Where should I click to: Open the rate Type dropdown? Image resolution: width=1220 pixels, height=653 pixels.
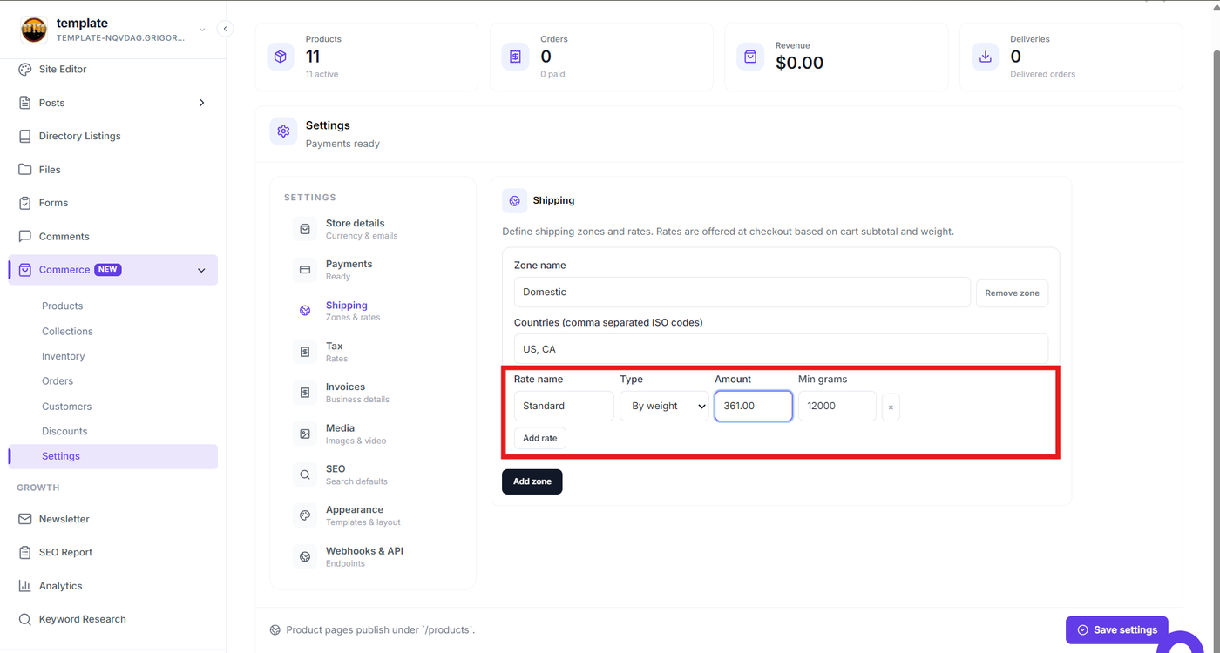665,407
